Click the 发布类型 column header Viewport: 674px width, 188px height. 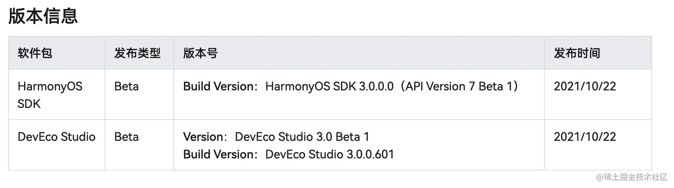pos(137,53)
